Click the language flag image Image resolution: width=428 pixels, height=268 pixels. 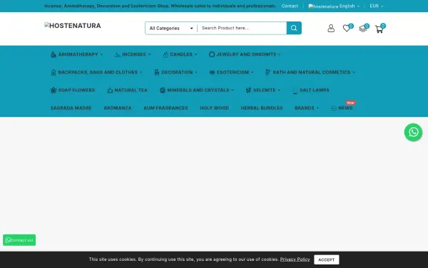[323, 6]
